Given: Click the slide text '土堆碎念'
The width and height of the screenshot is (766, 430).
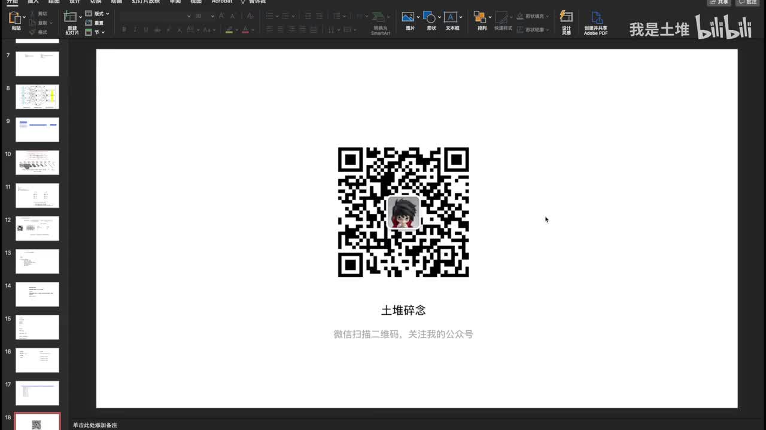Looking at the screenshot, I should [x=403, y=311].
